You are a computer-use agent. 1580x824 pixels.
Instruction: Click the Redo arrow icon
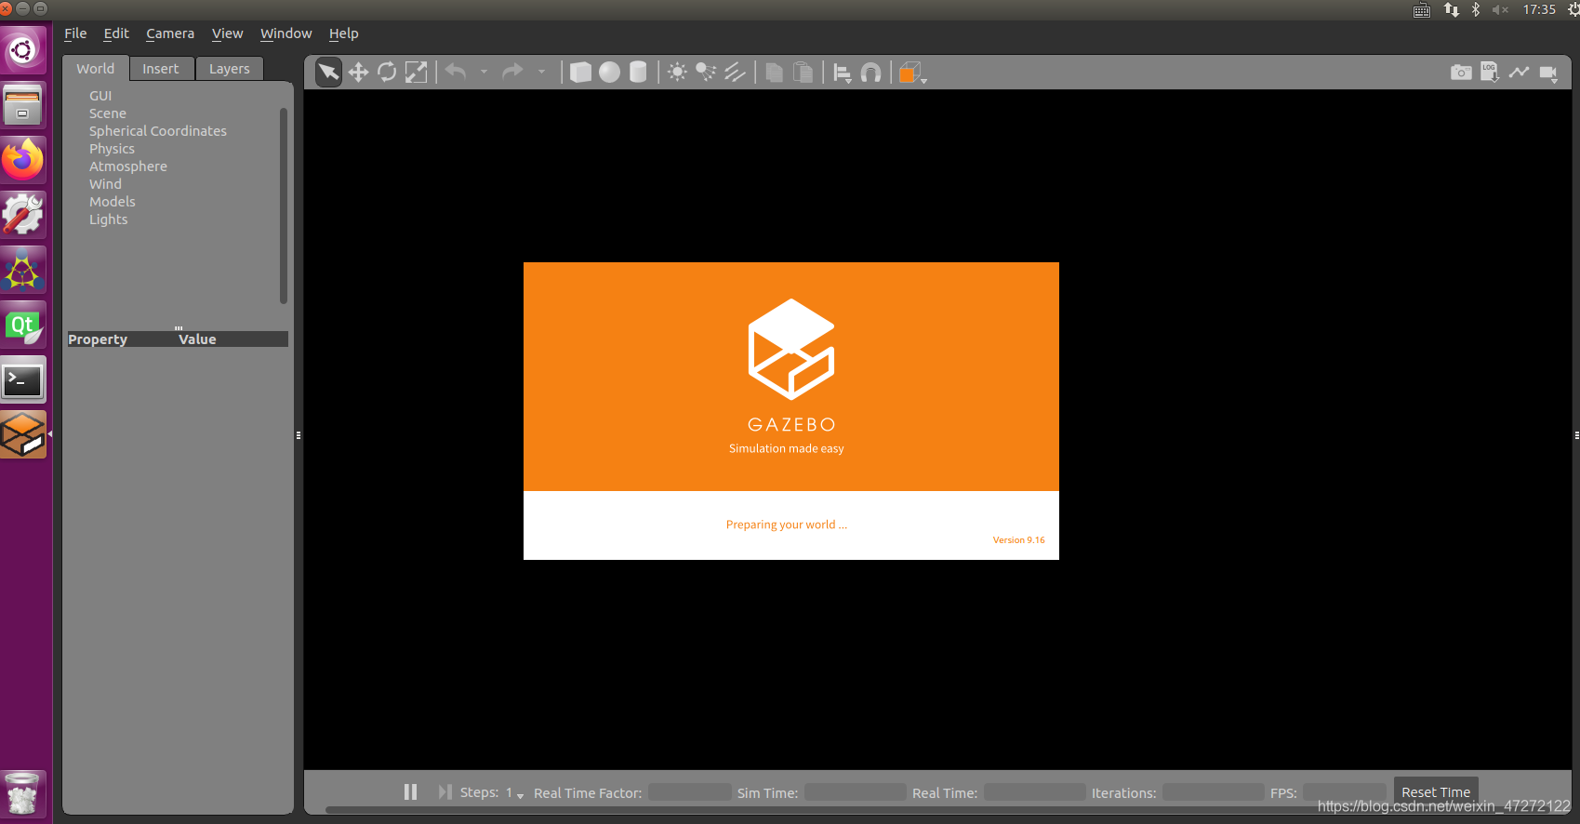[x=512, y=72]
